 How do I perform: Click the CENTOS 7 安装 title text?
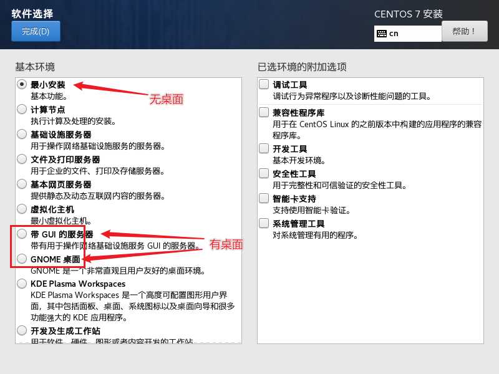coord(409,14)
